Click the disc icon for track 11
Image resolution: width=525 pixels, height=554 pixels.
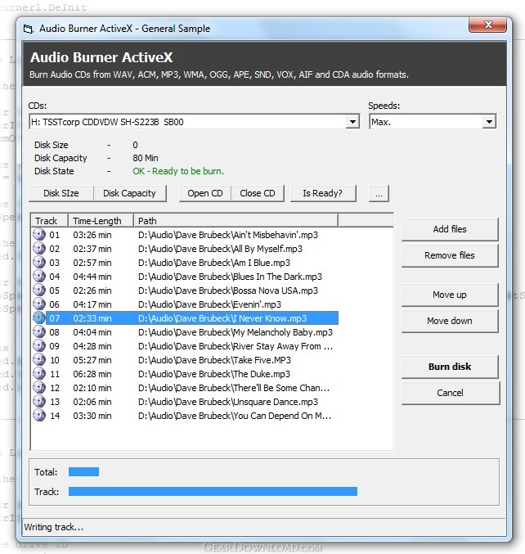pyautogui.click(x=39, y=374)
